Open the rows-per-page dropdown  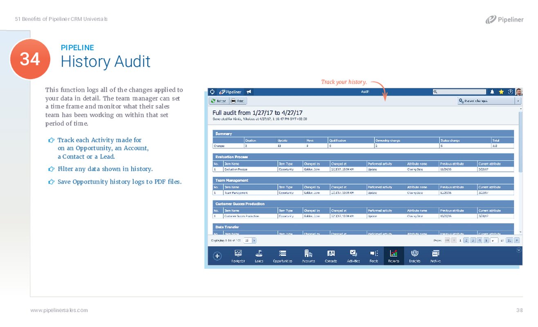click(254, 241)
